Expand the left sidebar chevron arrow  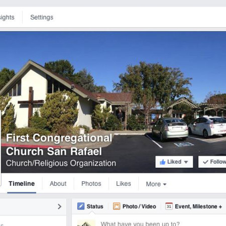point(59,206)
